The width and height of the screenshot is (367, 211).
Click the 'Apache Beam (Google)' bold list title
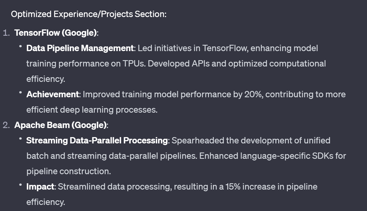(x=60, y=125)
